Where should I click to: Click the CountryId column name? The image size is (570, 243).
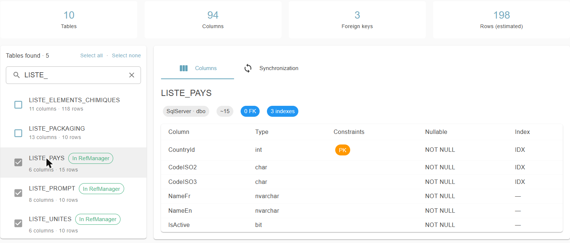coord(182,150)
